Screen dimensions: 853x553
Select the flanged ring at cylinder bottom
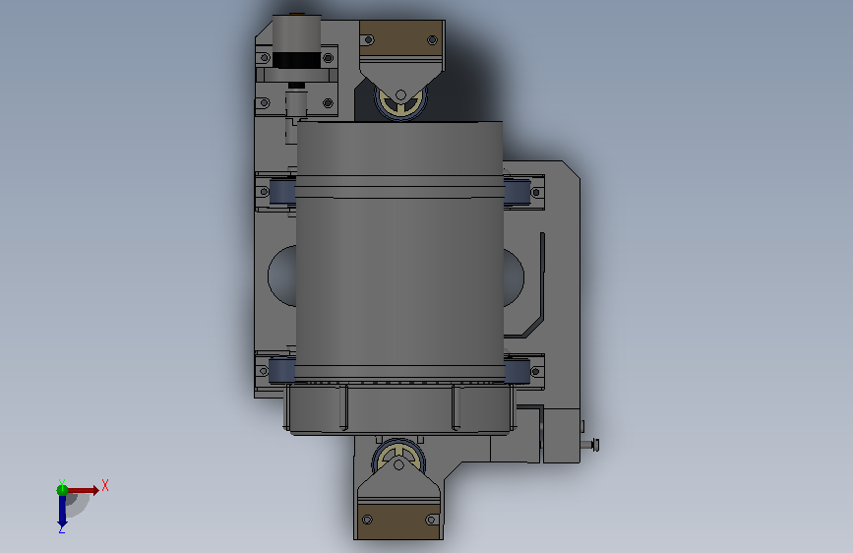click(399, 408)
